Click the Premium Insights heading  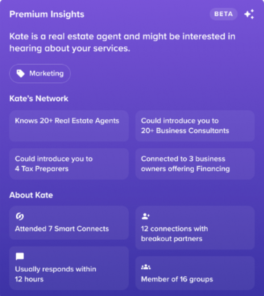(x=47, y=15)
